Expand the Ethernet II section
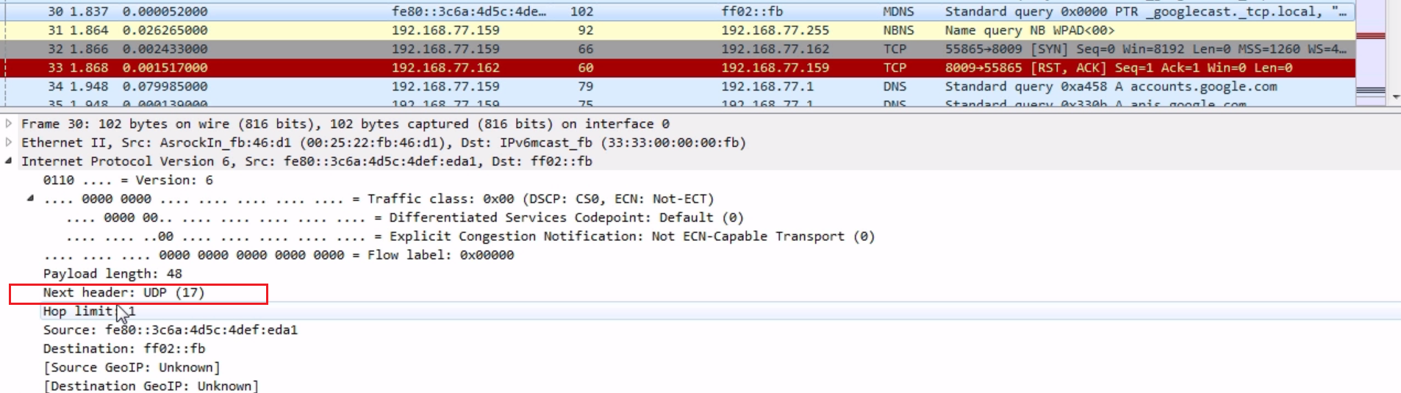The height and width of the screenshot is (393, 1401). pos(9,143)
